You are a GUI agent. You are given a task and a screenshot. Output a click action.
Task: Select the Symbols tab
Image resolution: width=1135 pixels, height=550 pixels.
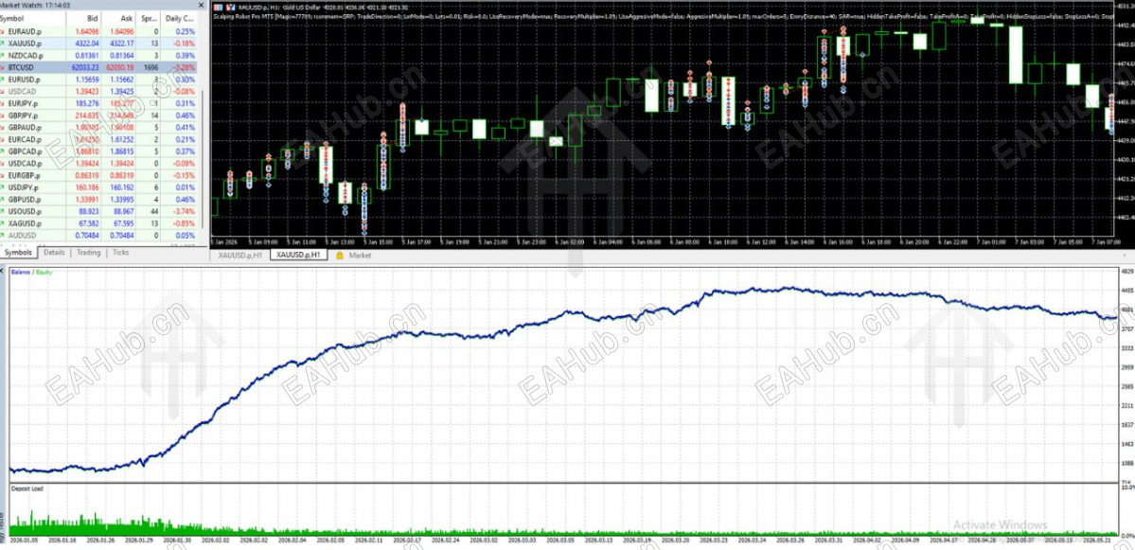tap(18, 253)
